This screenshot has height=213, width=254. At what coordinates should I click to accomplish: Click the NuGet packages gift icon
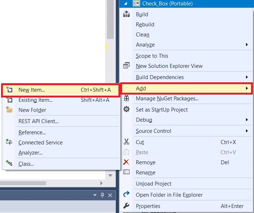[126, 98]
